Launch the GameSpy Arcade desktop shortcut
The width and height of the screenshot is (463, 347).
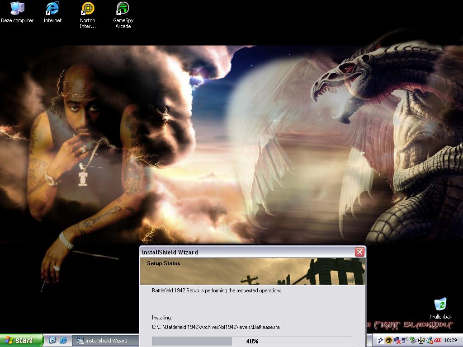pos(123,15)
